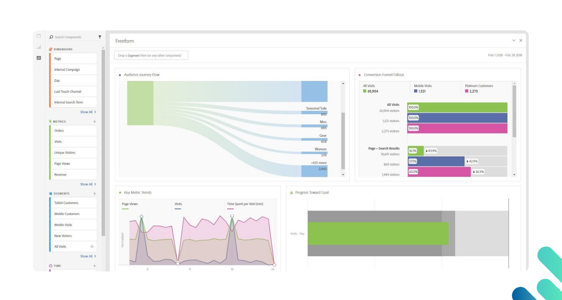
Task: Click the filter funnel icon beside search
Action: pyautogui.click(x=100, y=37)
